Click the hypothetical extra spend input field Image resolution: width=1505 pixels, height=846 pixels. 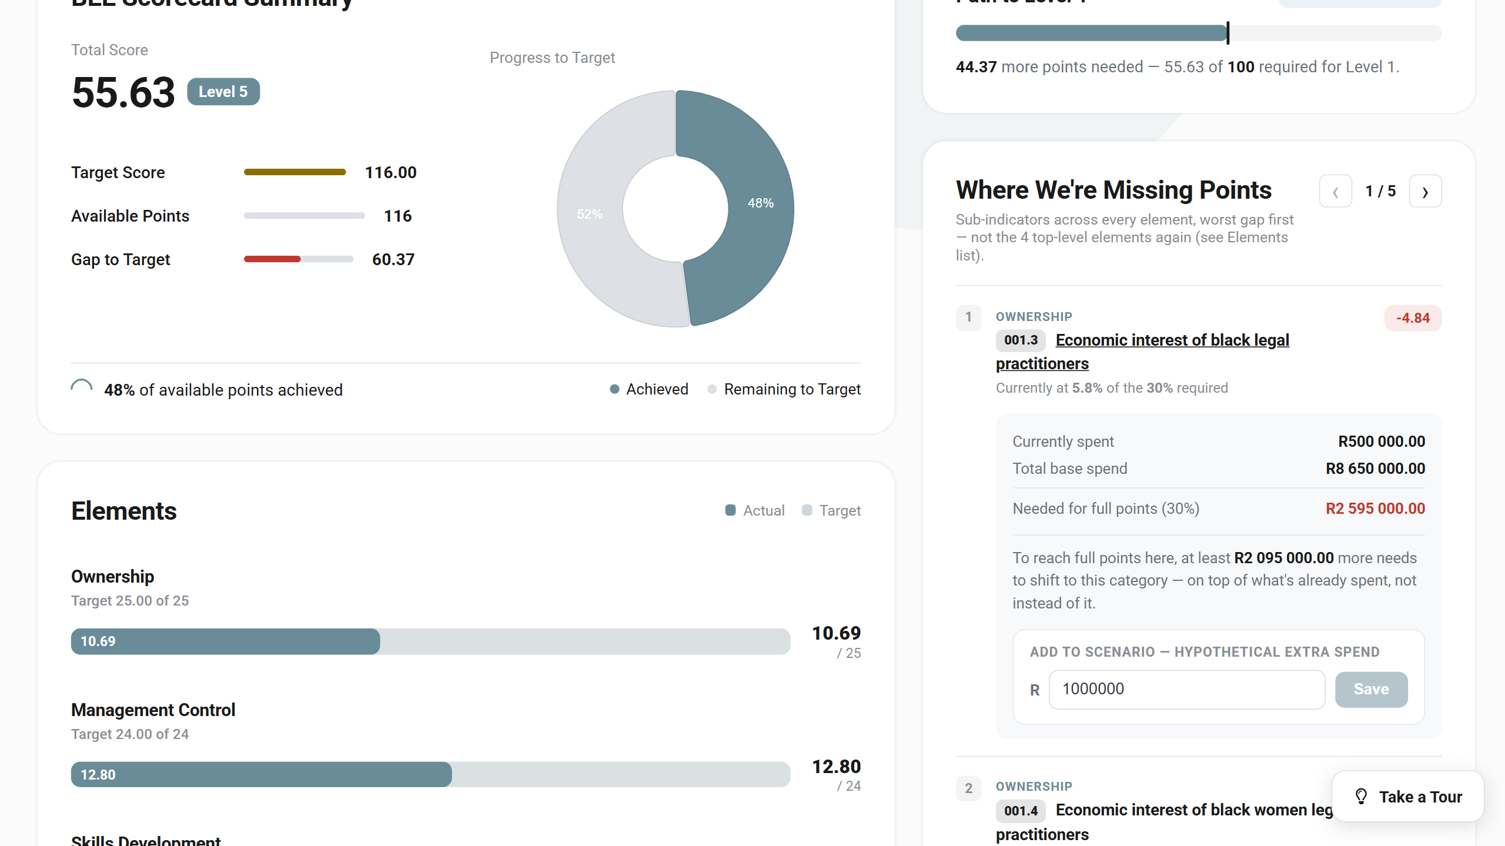point(1186,689)
